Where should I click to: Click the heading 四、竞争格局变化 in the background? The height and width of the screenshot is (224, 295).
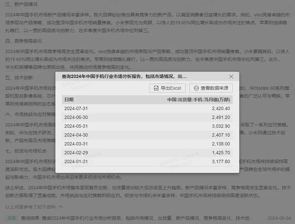24,41
